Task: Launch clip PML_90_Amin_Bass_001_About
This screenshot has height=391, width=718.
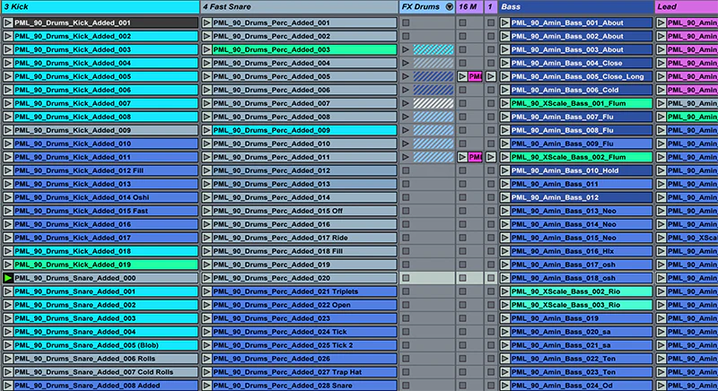Action: coord(505,22)
